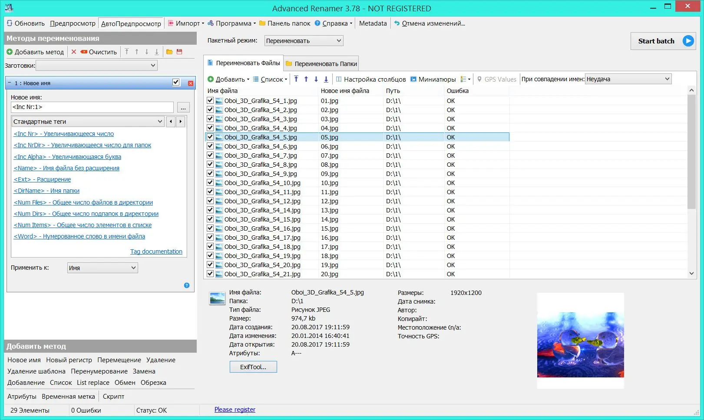Open Пакетный режим dropdown
The width and height of the screenshot is (704, 420).
(x=304, y=41)
